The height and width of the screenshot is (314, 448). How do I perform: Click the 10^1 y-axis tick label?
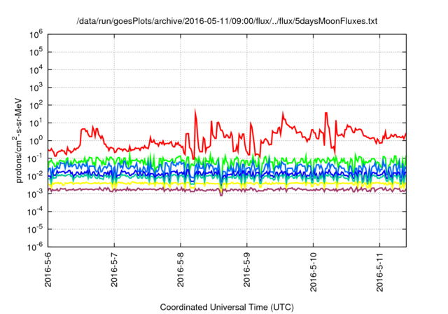coord(36,123)
